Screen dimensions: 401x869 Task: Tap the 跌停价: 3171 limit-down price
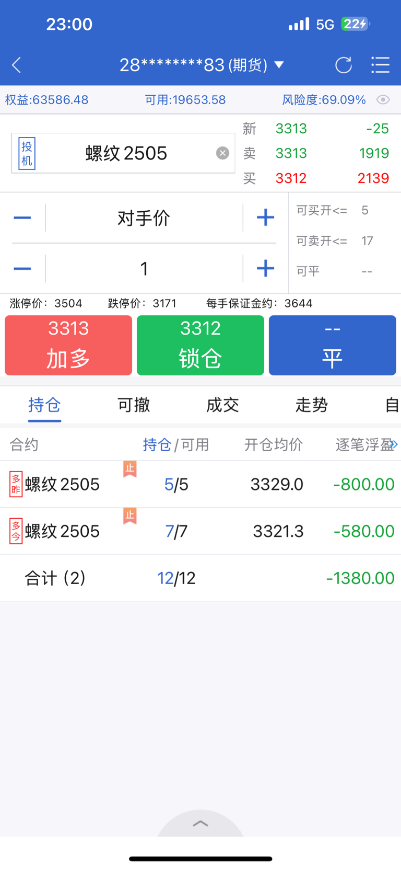tap(142, 303)
